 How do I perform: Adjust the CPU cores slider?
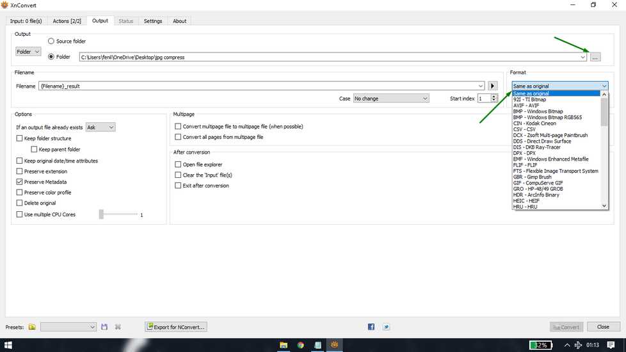(101, 214)
